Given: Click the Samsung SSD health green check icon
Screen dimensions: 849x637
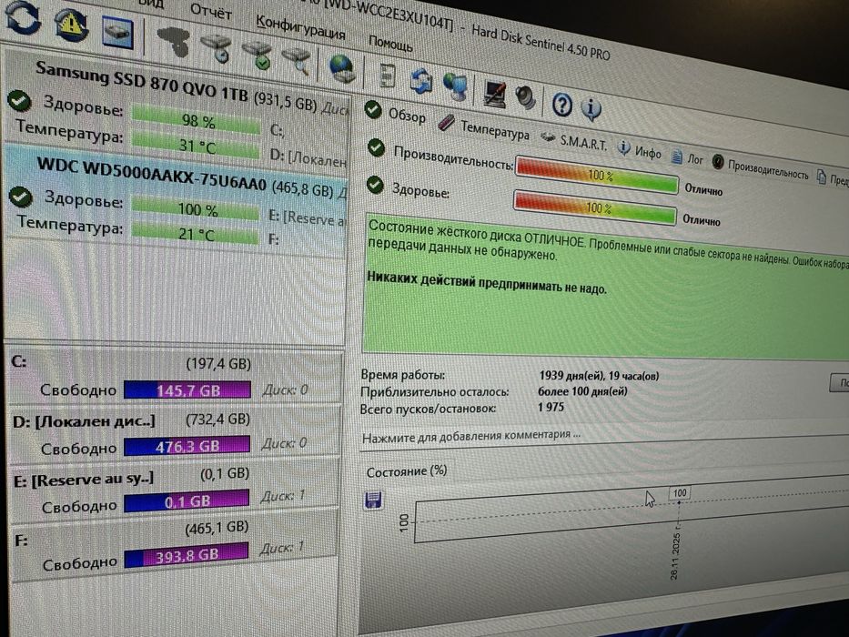Looking at the screenshot, I should pyautogui.click(x=19, y=100).
